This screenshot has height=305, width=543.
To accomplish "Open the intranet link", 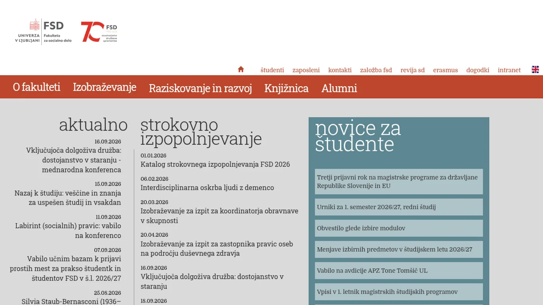I will [509, 70].
